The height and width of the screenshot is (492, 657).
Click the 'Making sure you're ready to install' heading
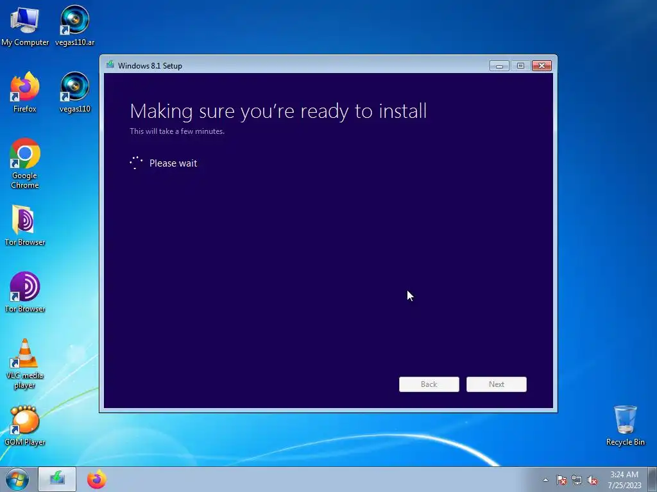point(278,111)
